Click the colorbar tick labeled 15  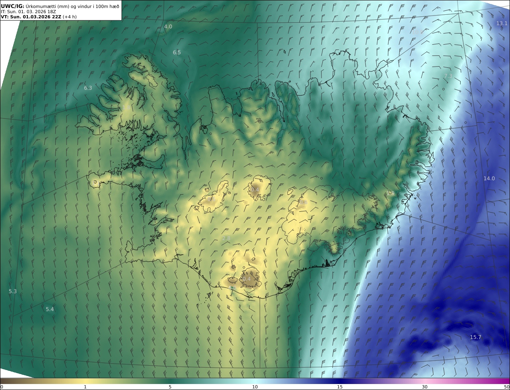coord(340,387)
